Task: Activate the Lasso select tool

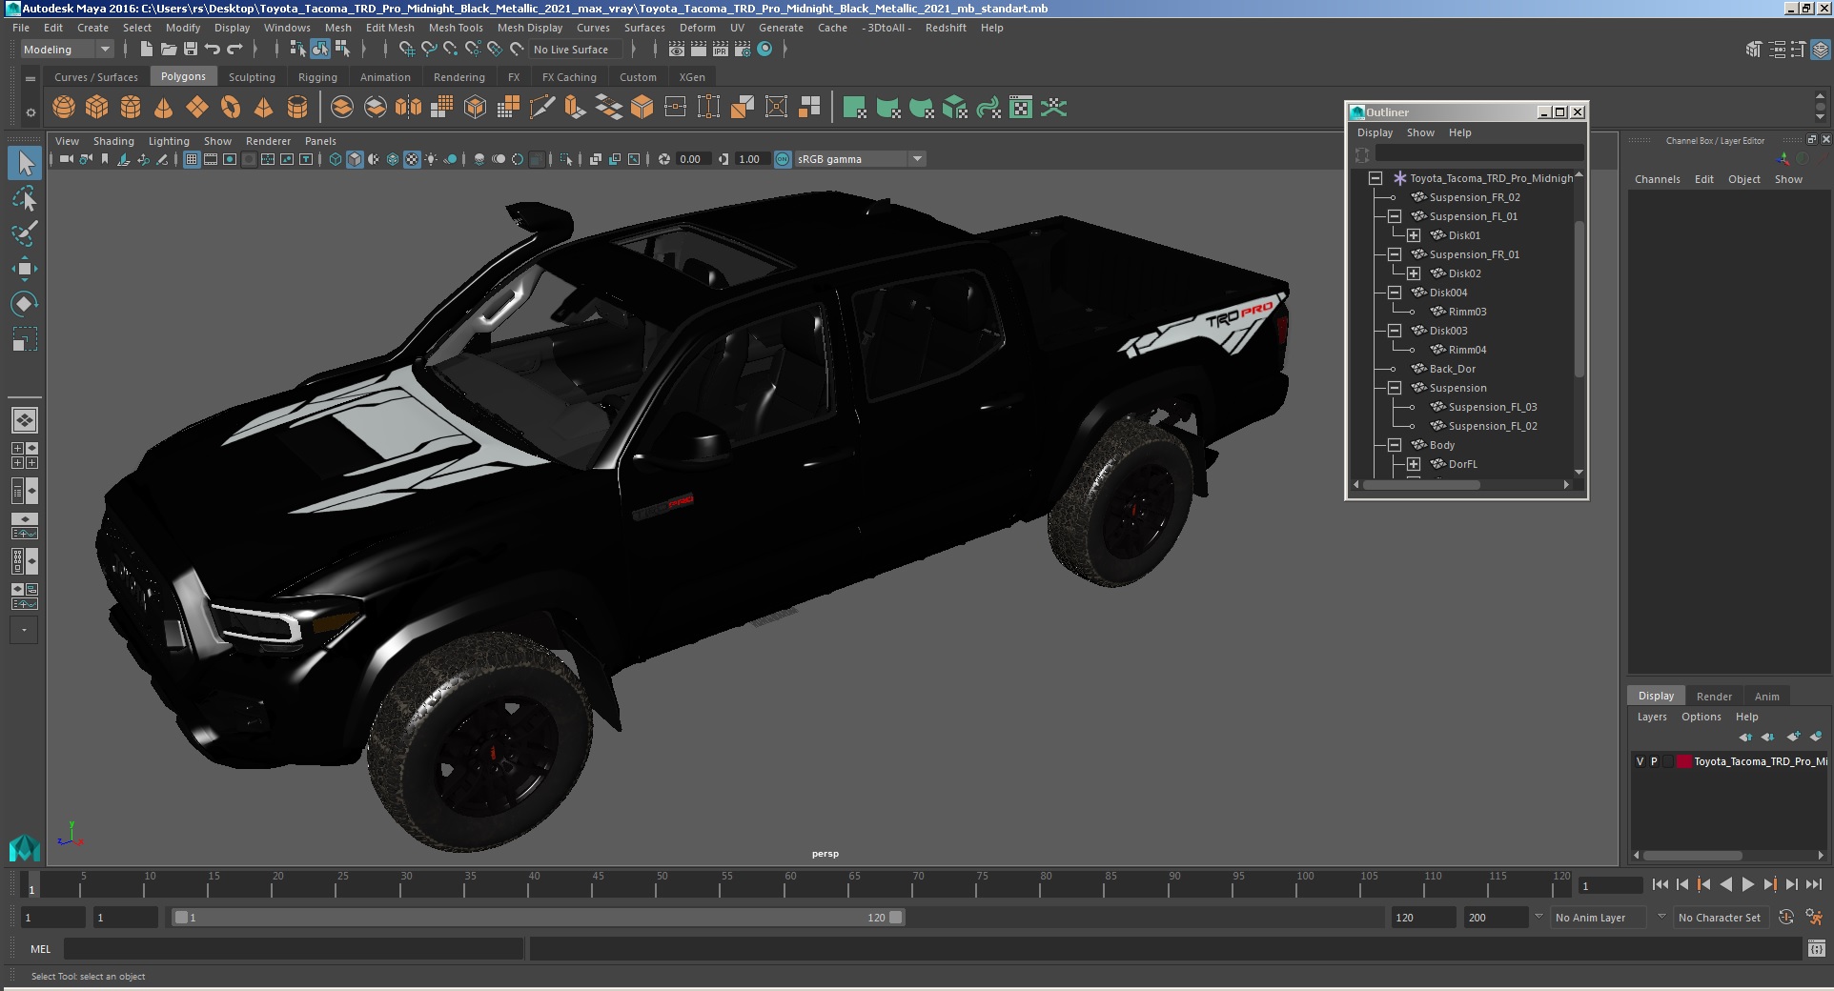Action: 25,199
